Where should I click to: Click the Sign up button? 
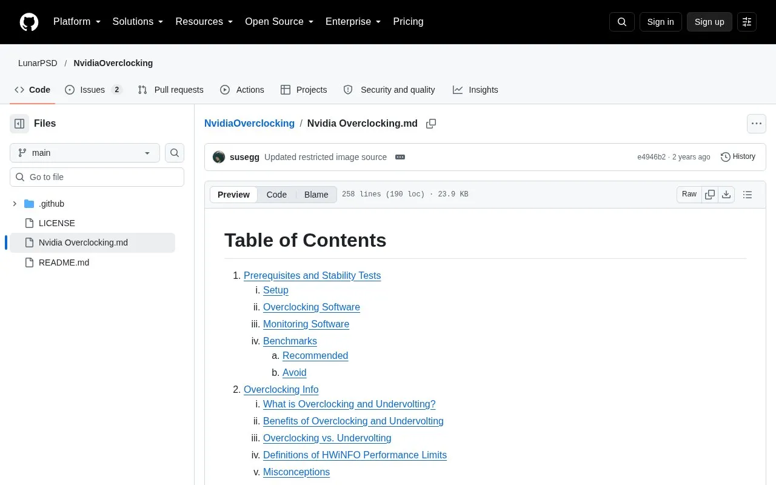pos(709,22)
